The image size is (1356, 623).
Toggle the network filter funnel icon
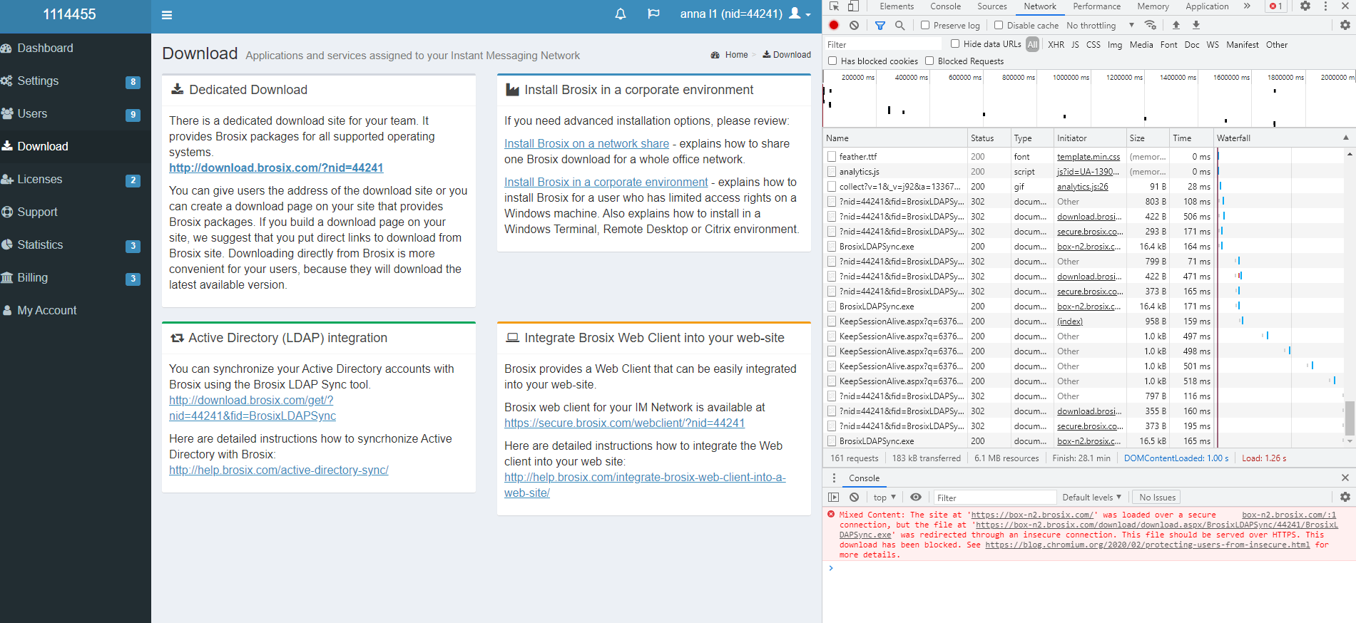coord(880,25)
